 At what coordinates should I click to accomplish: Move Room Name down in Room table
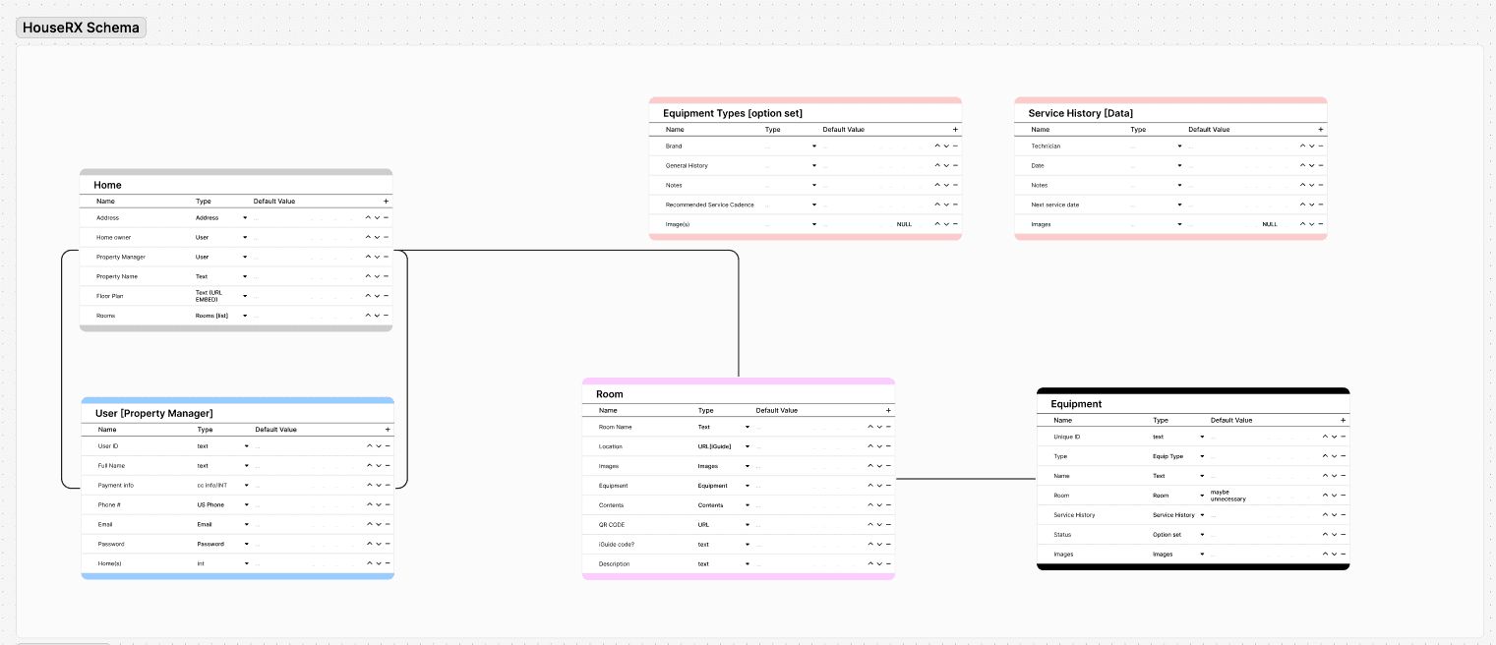(878, 427)
